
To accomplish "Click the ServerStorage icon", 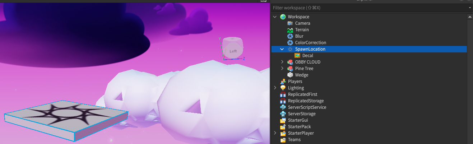I will 283,114.
